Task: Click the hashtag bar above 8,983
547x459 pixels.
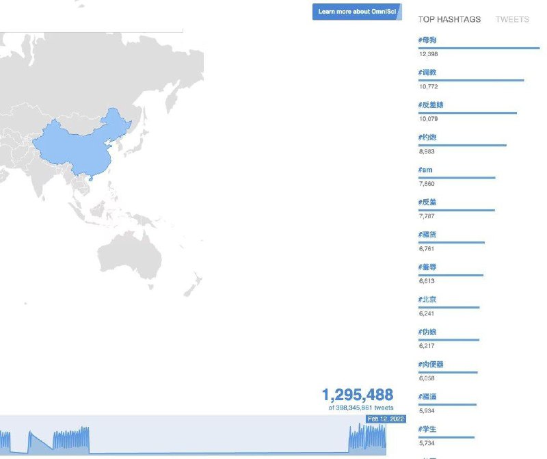Action: coord(462,145)
